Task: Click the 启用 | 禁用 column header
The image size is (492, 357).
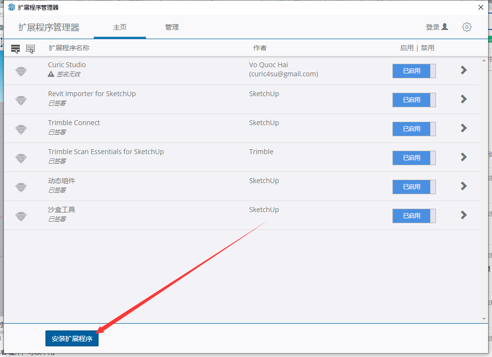Action: 417,48
